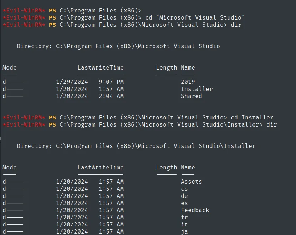Click LastWriteTime header in the second listing
Image resolution: width=296 pixels, height=235 pixels.
pos(101,168)
